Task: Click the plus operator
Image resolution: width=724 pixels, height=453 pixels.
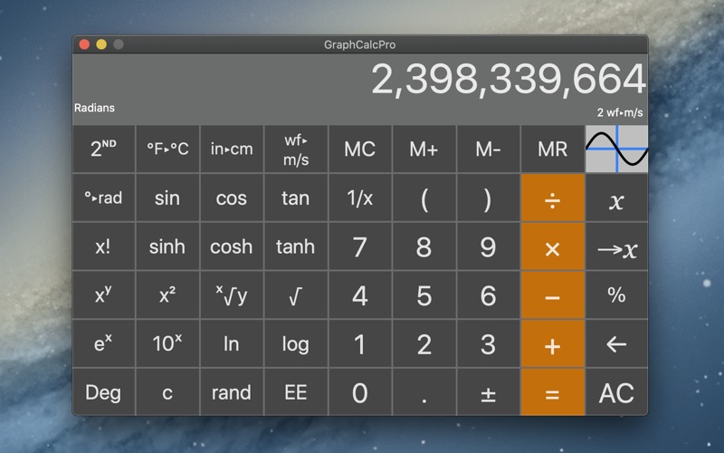Action: [552, 344]
